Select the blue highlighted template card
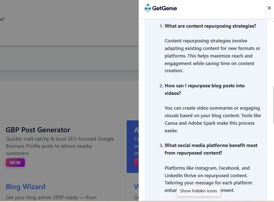 pyautogui.click(x=133, y=146)
